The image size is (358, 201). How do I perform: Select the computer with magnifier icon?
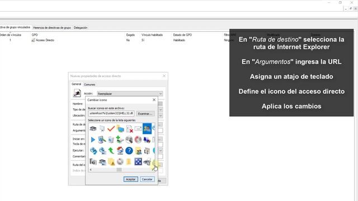coord(102,140)
